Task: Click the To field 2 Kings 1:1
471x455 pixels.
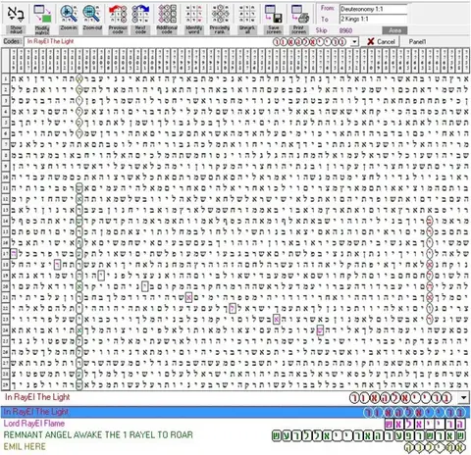Action: tap(373, 19)
